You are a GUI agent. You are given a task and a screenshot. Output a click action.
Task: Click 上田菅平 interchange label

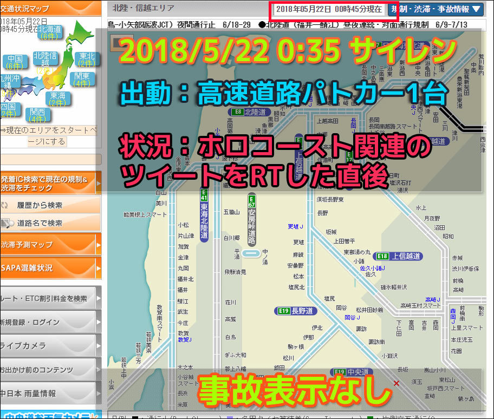pyautogui.click(x=344, y=241)
